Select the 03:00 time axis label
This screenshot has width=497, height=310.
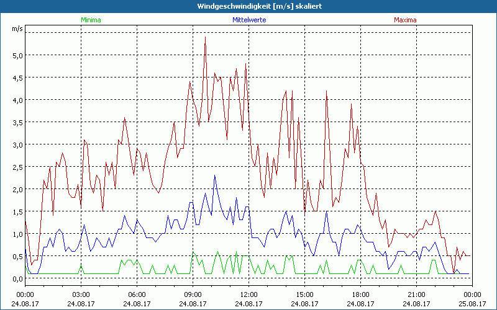click(81, 294)
